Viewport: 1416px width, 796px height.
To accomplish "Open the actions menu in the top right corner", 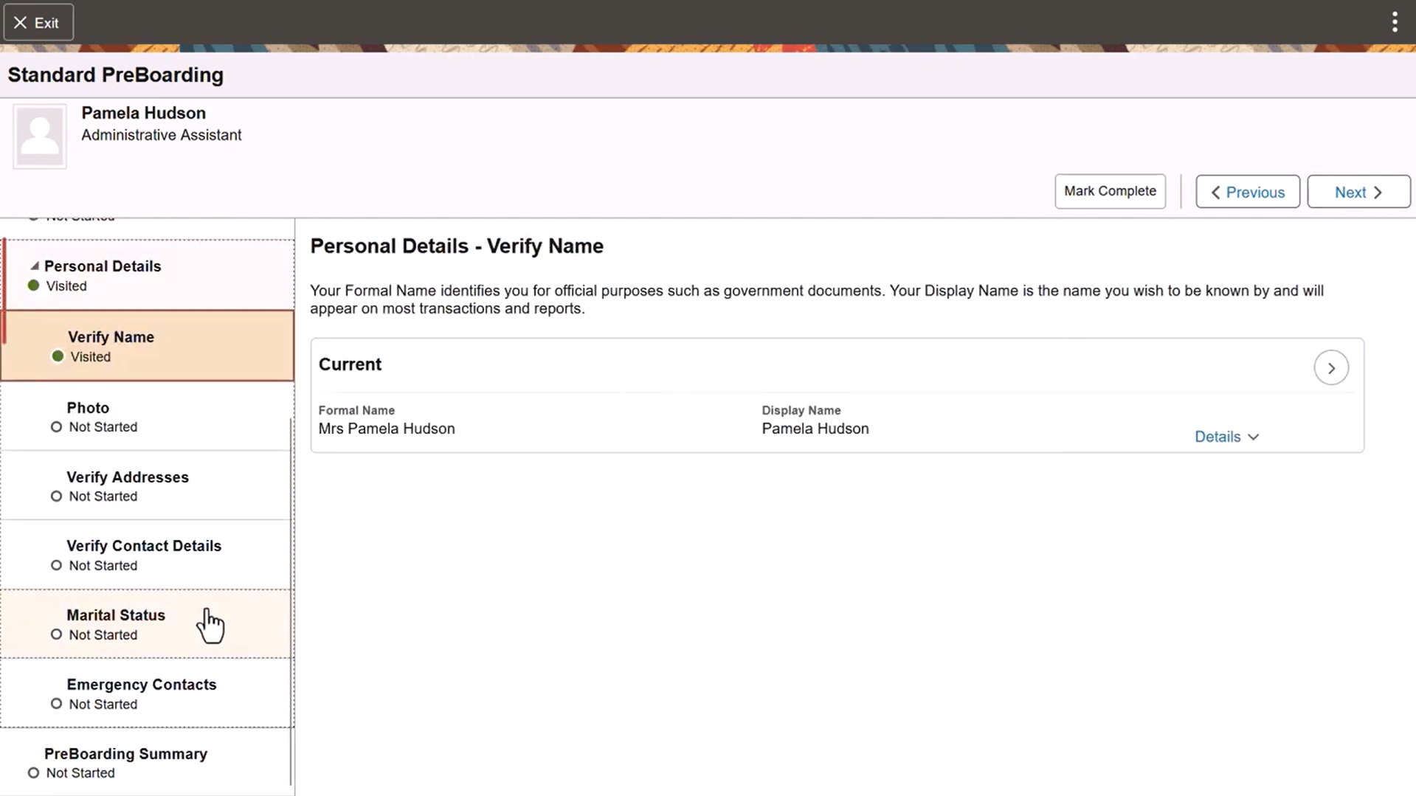I will (1394, 21).
